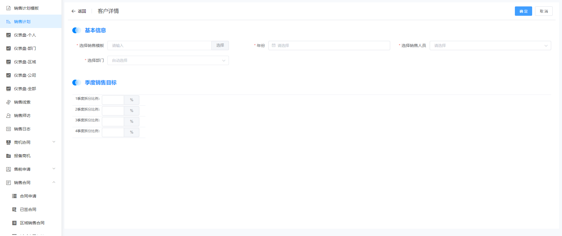Image resolution: width=562 pixels, height=236 pixels.
Task: Toggle the 基本信息 section switch
Action: (x=77, y=30)
